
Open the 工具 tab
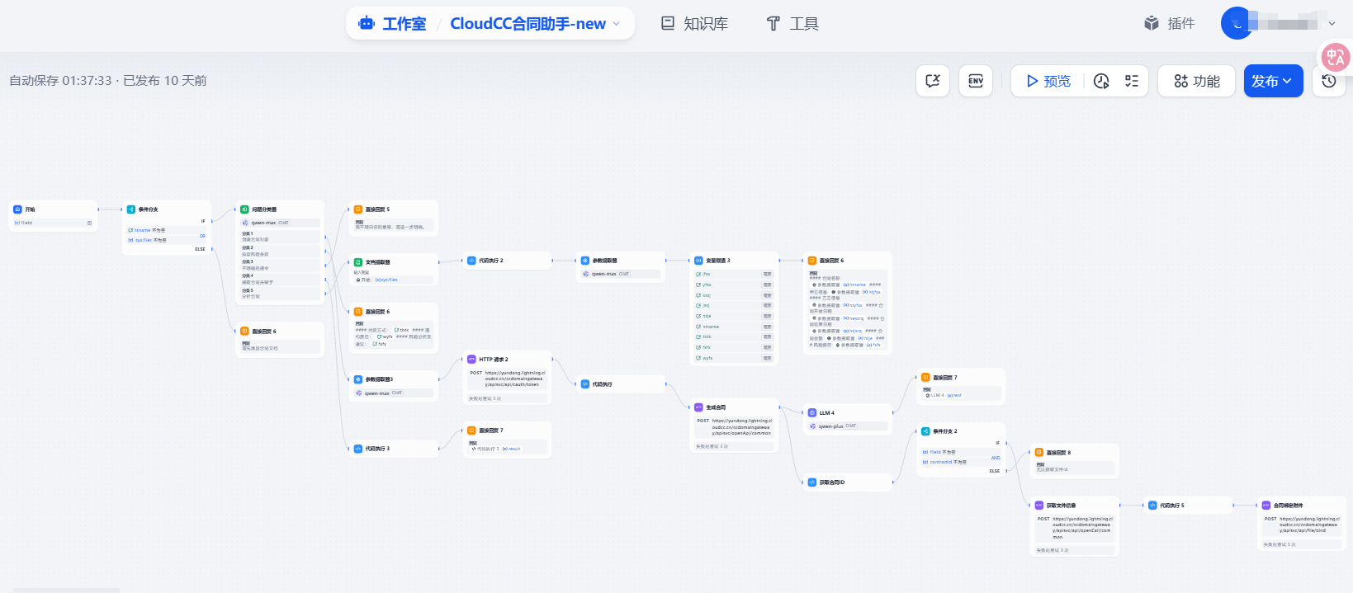(792, 24)
